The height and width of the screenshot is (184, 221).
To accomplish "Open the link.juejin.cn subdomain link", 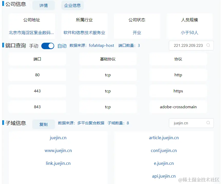I will tap(58, 163).
